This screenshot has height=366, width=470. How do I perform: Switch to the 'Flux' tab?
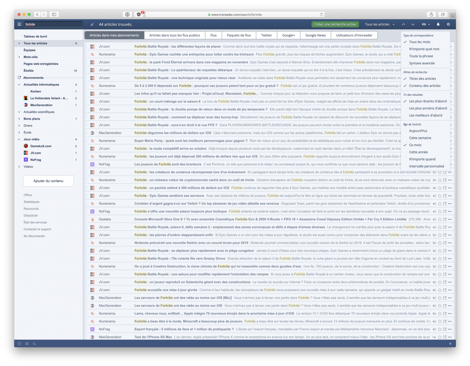[x=213, y=35]
